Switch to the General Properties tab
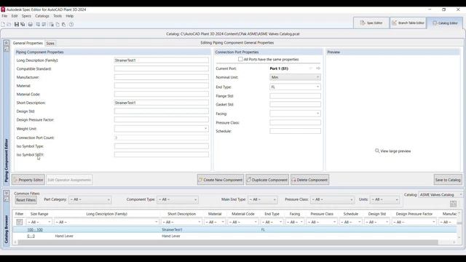This screenshot has width=466, height=262. click(x=28, y=43)
